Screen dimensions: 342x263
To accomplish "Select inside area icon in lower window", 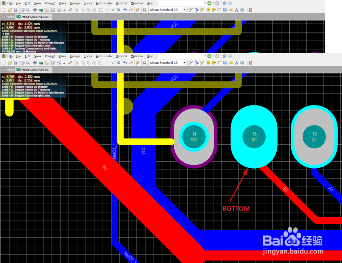I will click(101, 63).
